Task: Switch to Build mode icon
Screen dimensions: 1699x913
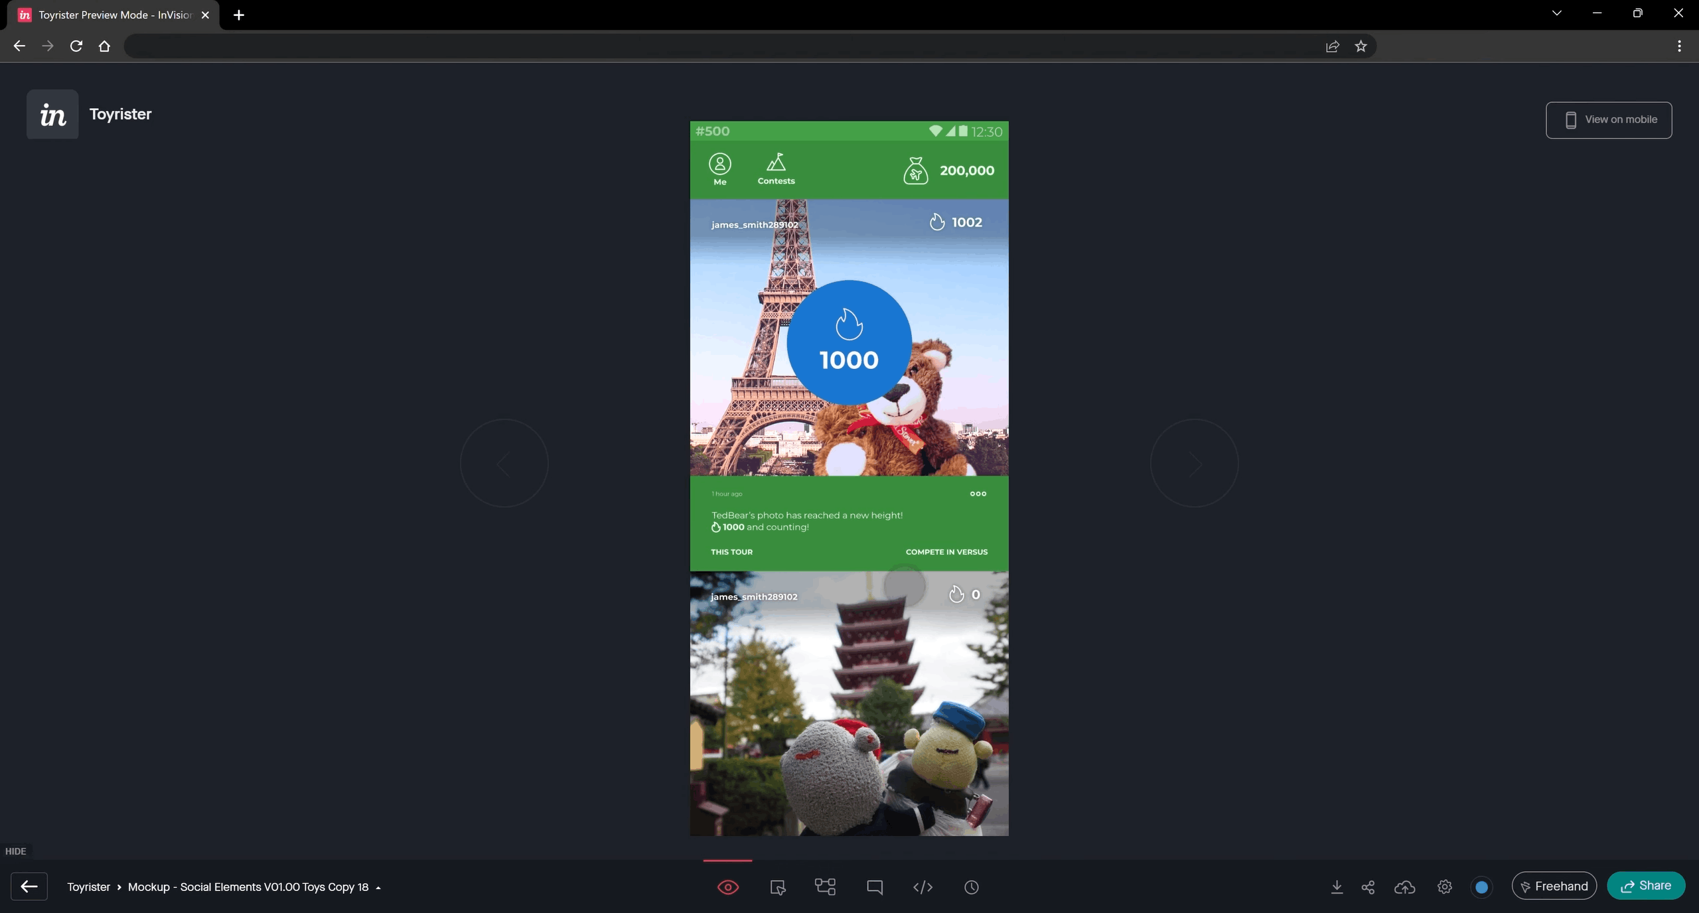Action: click(777, 887)
